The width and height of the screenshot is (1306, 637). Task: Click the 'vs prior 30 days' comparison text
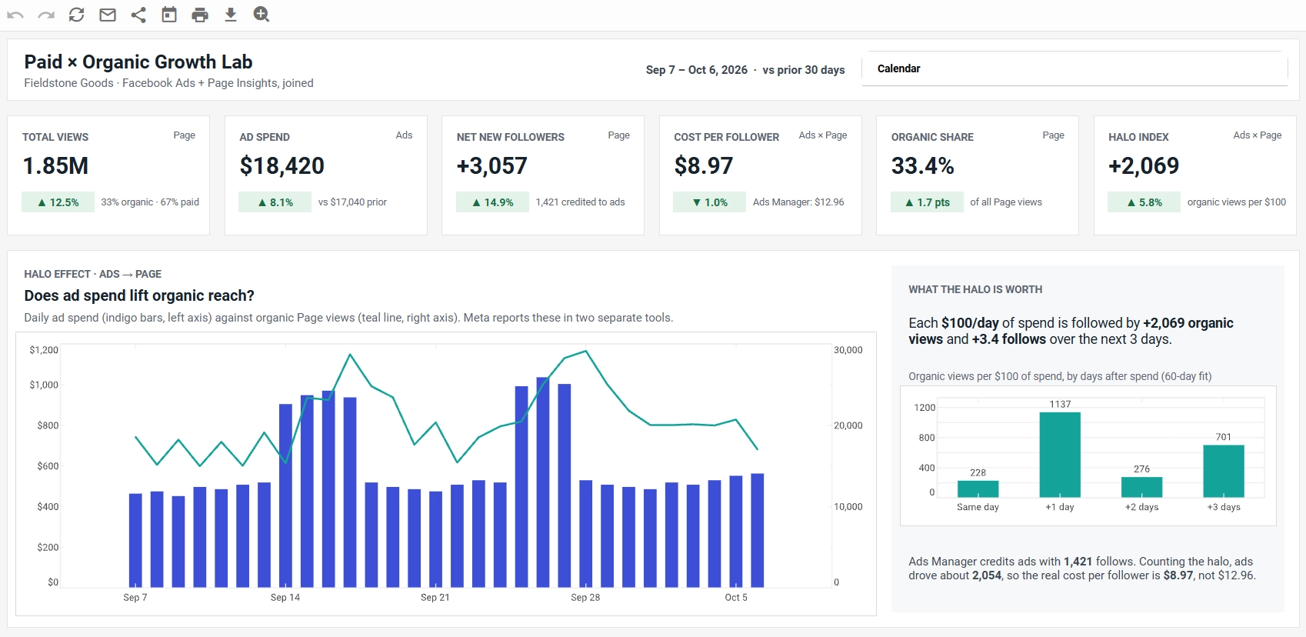tap(804, 70)
